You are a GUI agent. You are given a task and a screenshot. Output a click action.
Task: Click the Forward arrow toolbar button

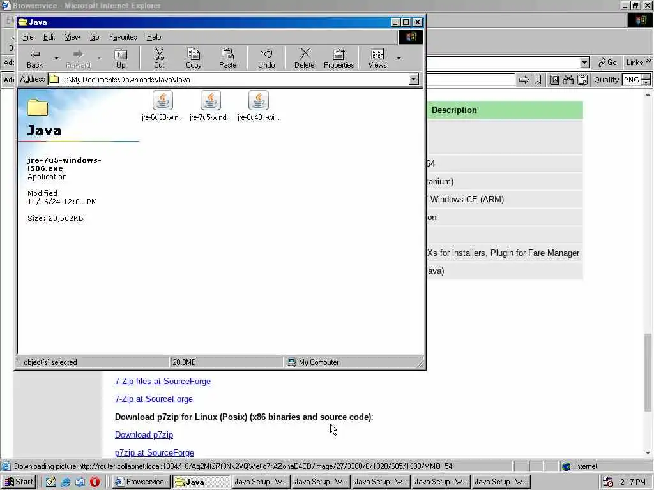[x=78, y=58]
